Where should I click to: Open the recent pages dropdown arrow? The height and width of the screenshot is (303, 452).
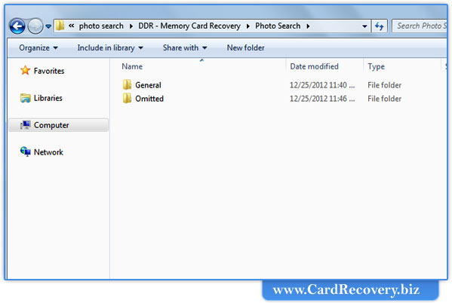click(x=48, y=26)
